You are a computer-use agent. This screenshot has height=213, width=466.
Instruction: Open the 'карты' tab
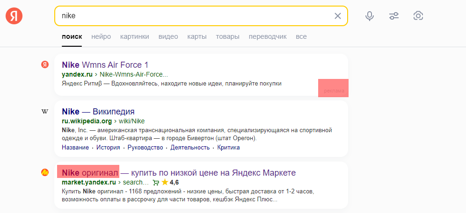pos(197,36)
